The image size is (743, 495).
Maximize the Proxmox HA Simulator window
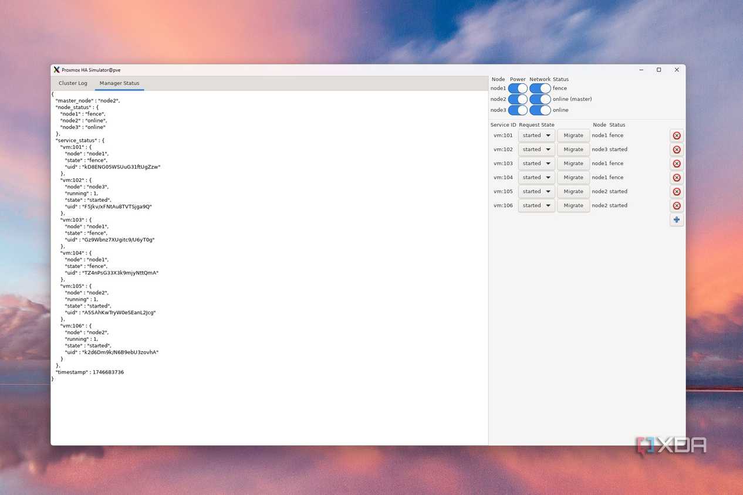pos(658,70)
